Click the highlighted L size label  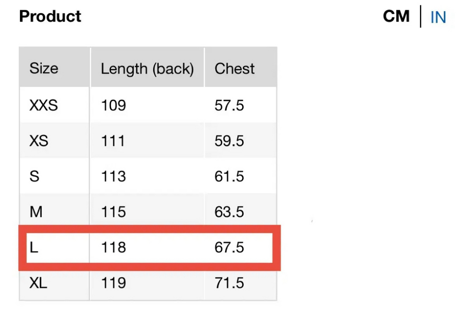pyautogui.click(x=34, y=248)
